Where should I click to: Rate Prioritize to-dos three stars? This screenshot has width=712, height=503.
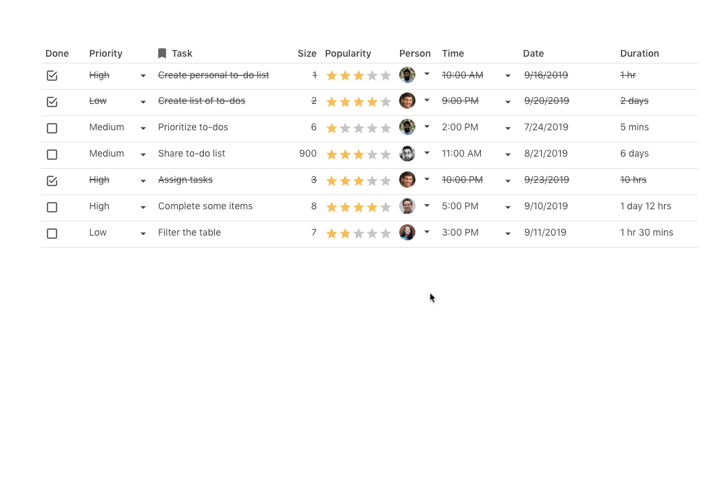point(359,128)
